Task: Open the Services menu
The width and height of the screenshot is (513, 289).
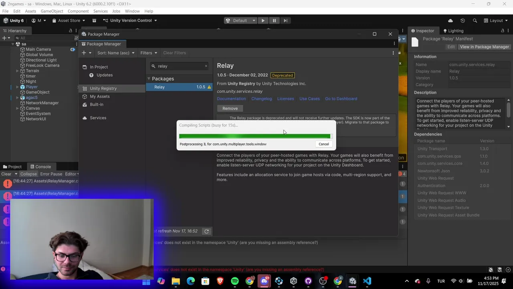Action: click(100, 11)
